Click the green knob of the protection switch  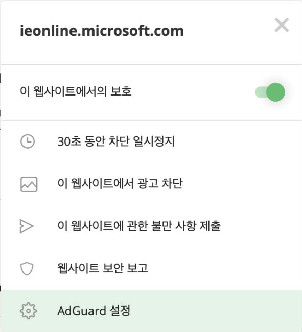tap(275, 92)
